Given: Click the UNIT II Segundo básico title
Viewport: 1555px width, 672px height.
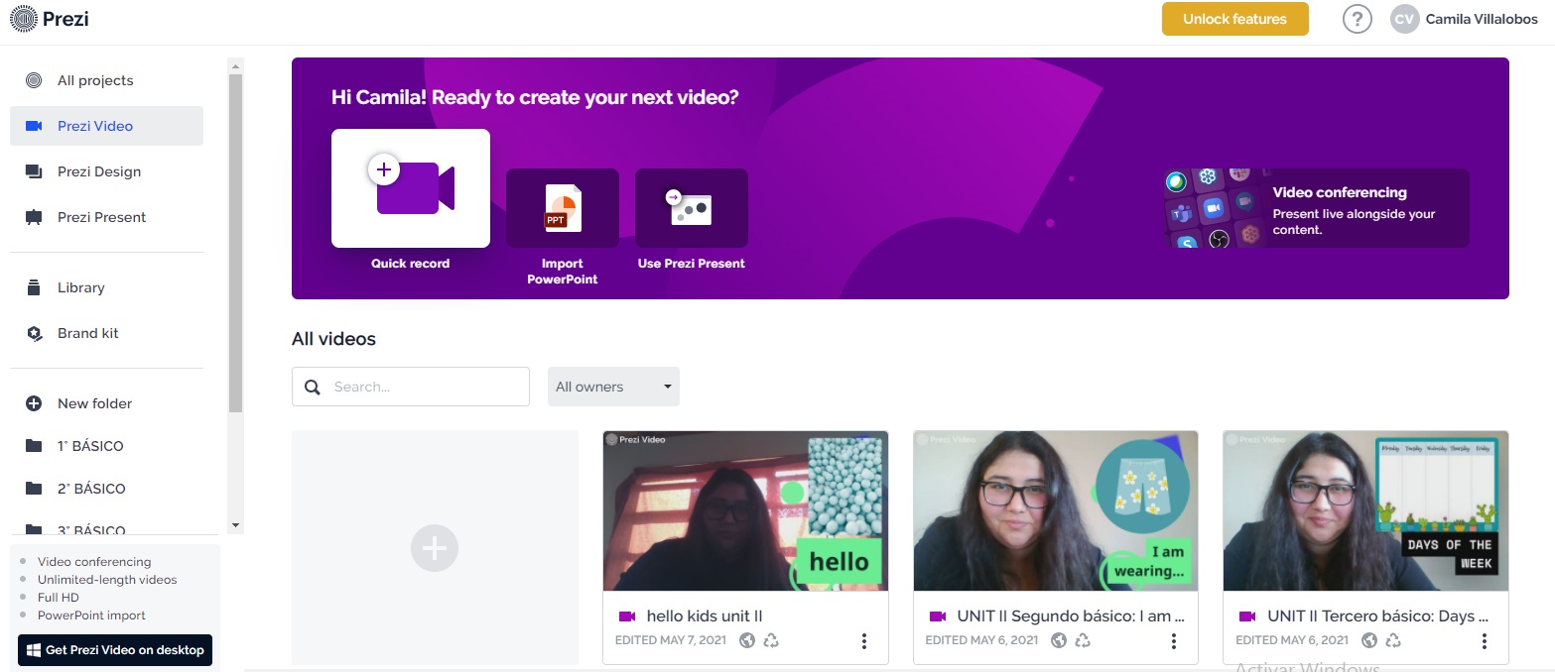Looking at the screenshot, I should [x=1071, y=616].
